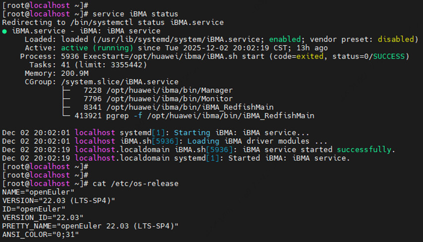Select the 413921 pgrep process entry

pos(188,116)
